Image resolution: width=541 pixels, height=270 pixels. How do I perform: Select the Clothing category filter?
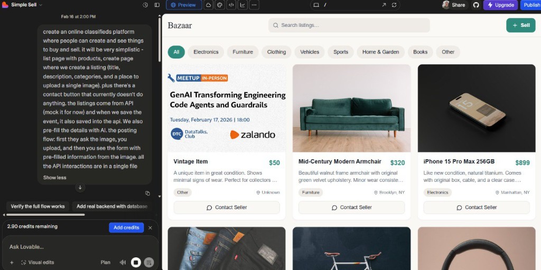(x=277, y=52)
